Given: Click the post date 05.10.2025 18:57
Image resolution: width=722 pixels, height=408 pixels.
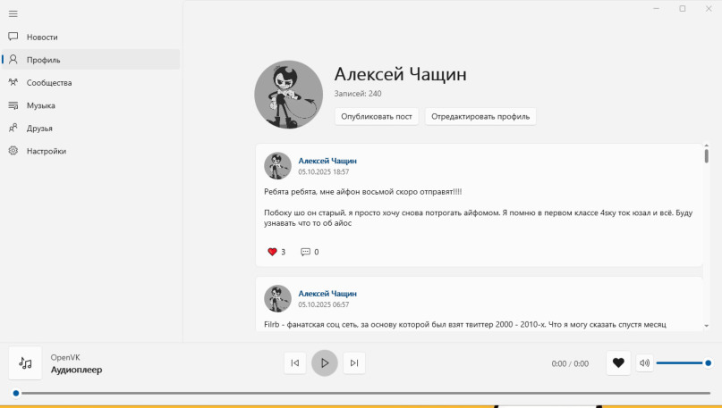Looking at the screenshot, I should pyautogui.click(x=324, y=171).
